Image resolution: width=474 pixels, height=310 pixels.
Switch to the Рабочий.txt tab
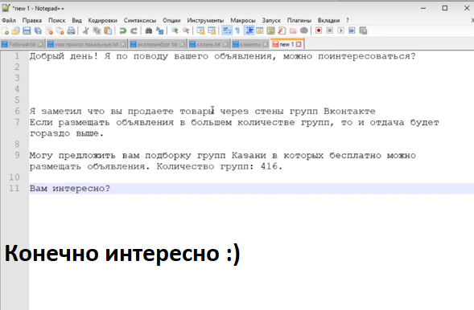22,45
